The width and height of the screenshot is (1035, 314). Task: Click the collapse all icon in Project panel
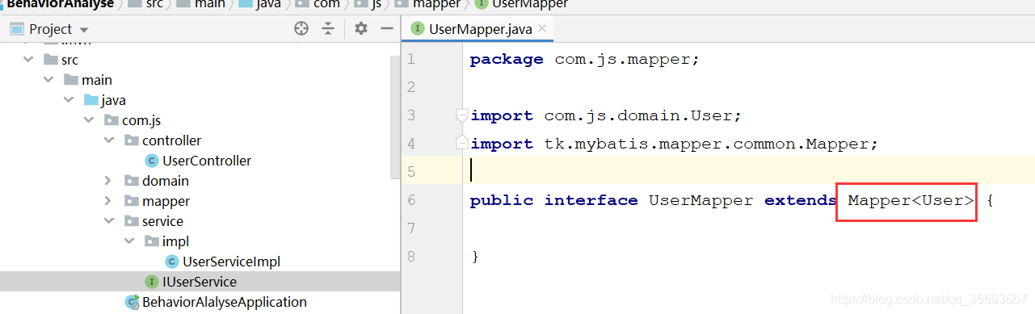[328, 29]
